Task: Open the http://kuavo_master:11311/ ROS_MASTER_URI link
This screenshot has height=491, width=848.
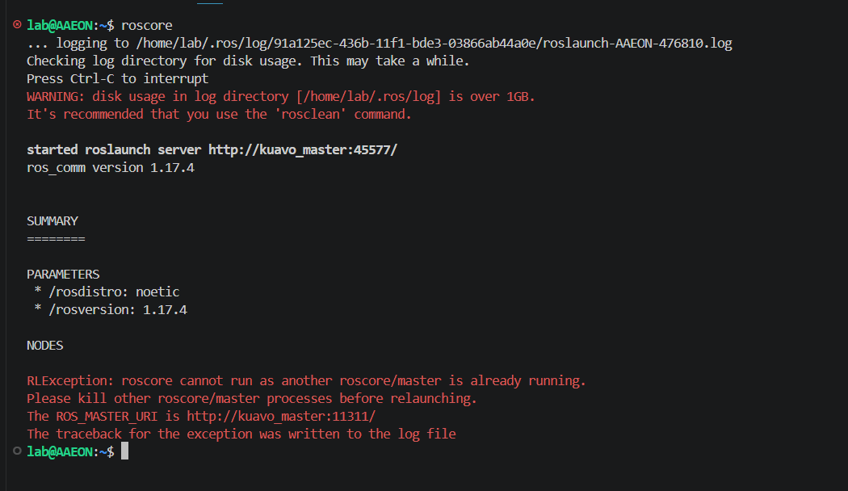Action: pos(281,416)
